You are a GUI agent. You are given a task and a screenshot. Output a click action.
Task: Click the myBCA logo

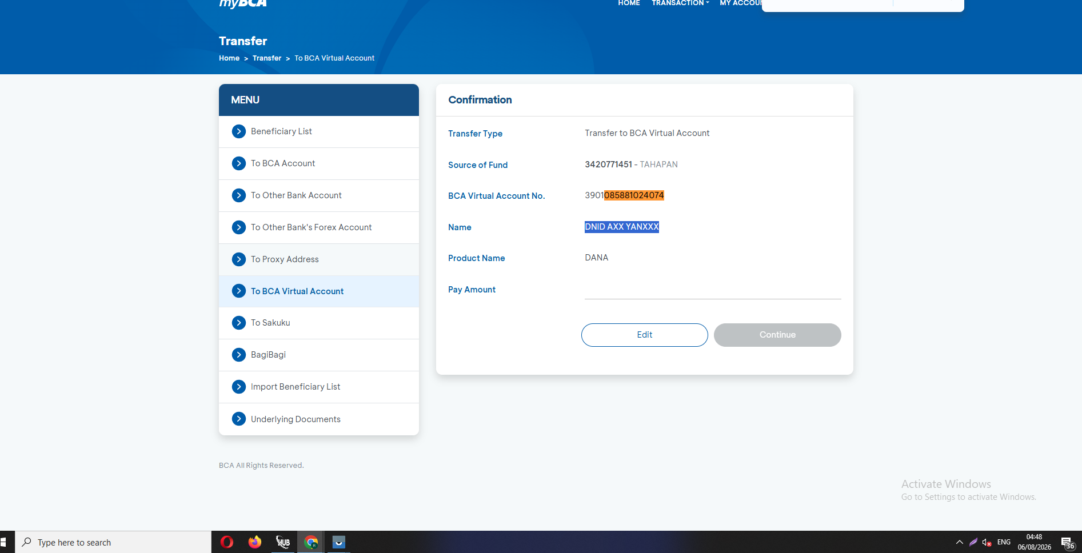(243, 3)
